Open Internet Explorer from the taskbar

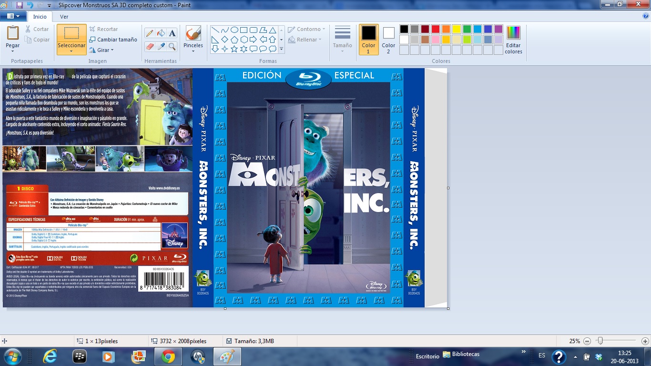(50, 356)
